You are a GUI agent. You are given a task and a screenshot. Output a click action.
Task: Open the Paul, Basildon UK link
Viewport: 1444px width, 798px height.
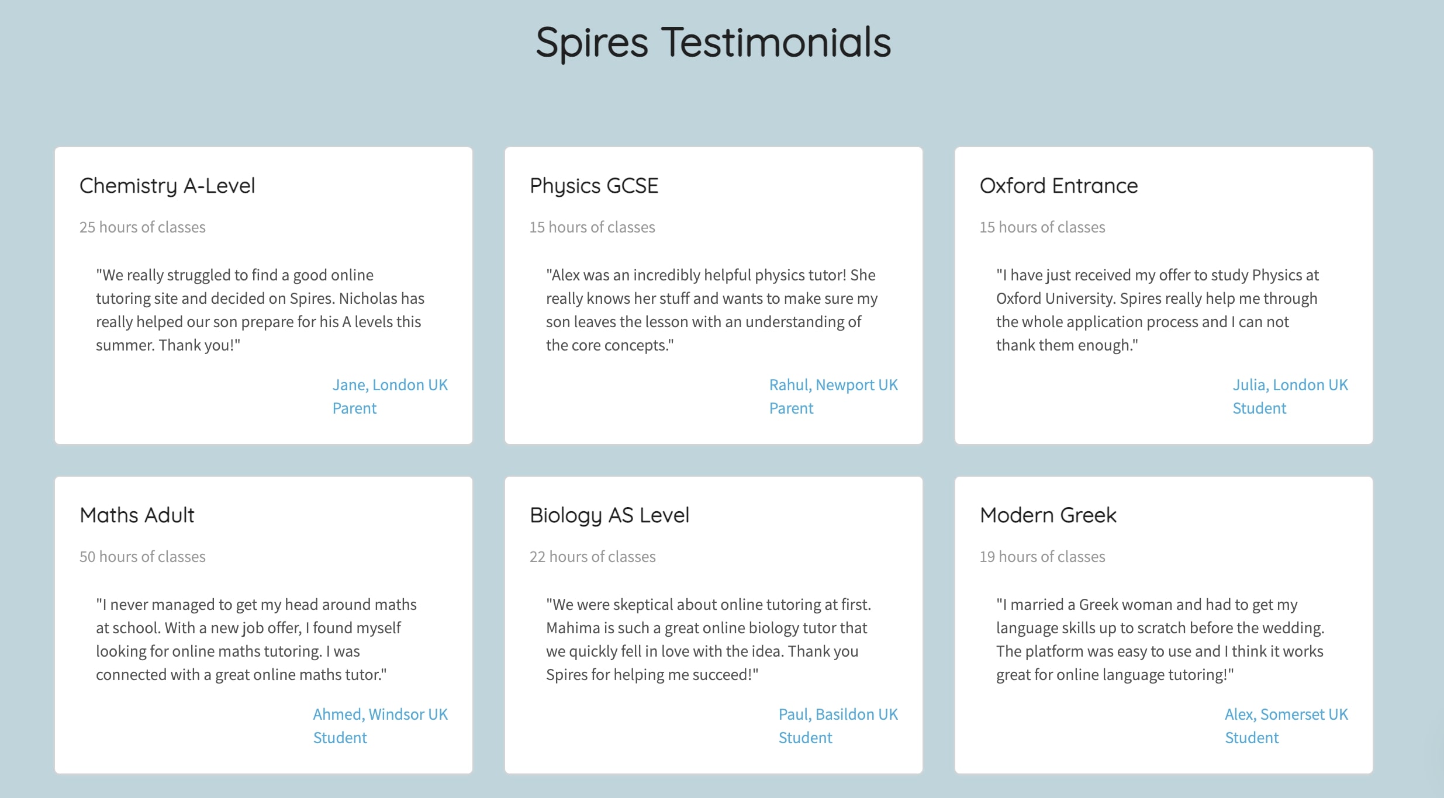(x=838, y=714)
